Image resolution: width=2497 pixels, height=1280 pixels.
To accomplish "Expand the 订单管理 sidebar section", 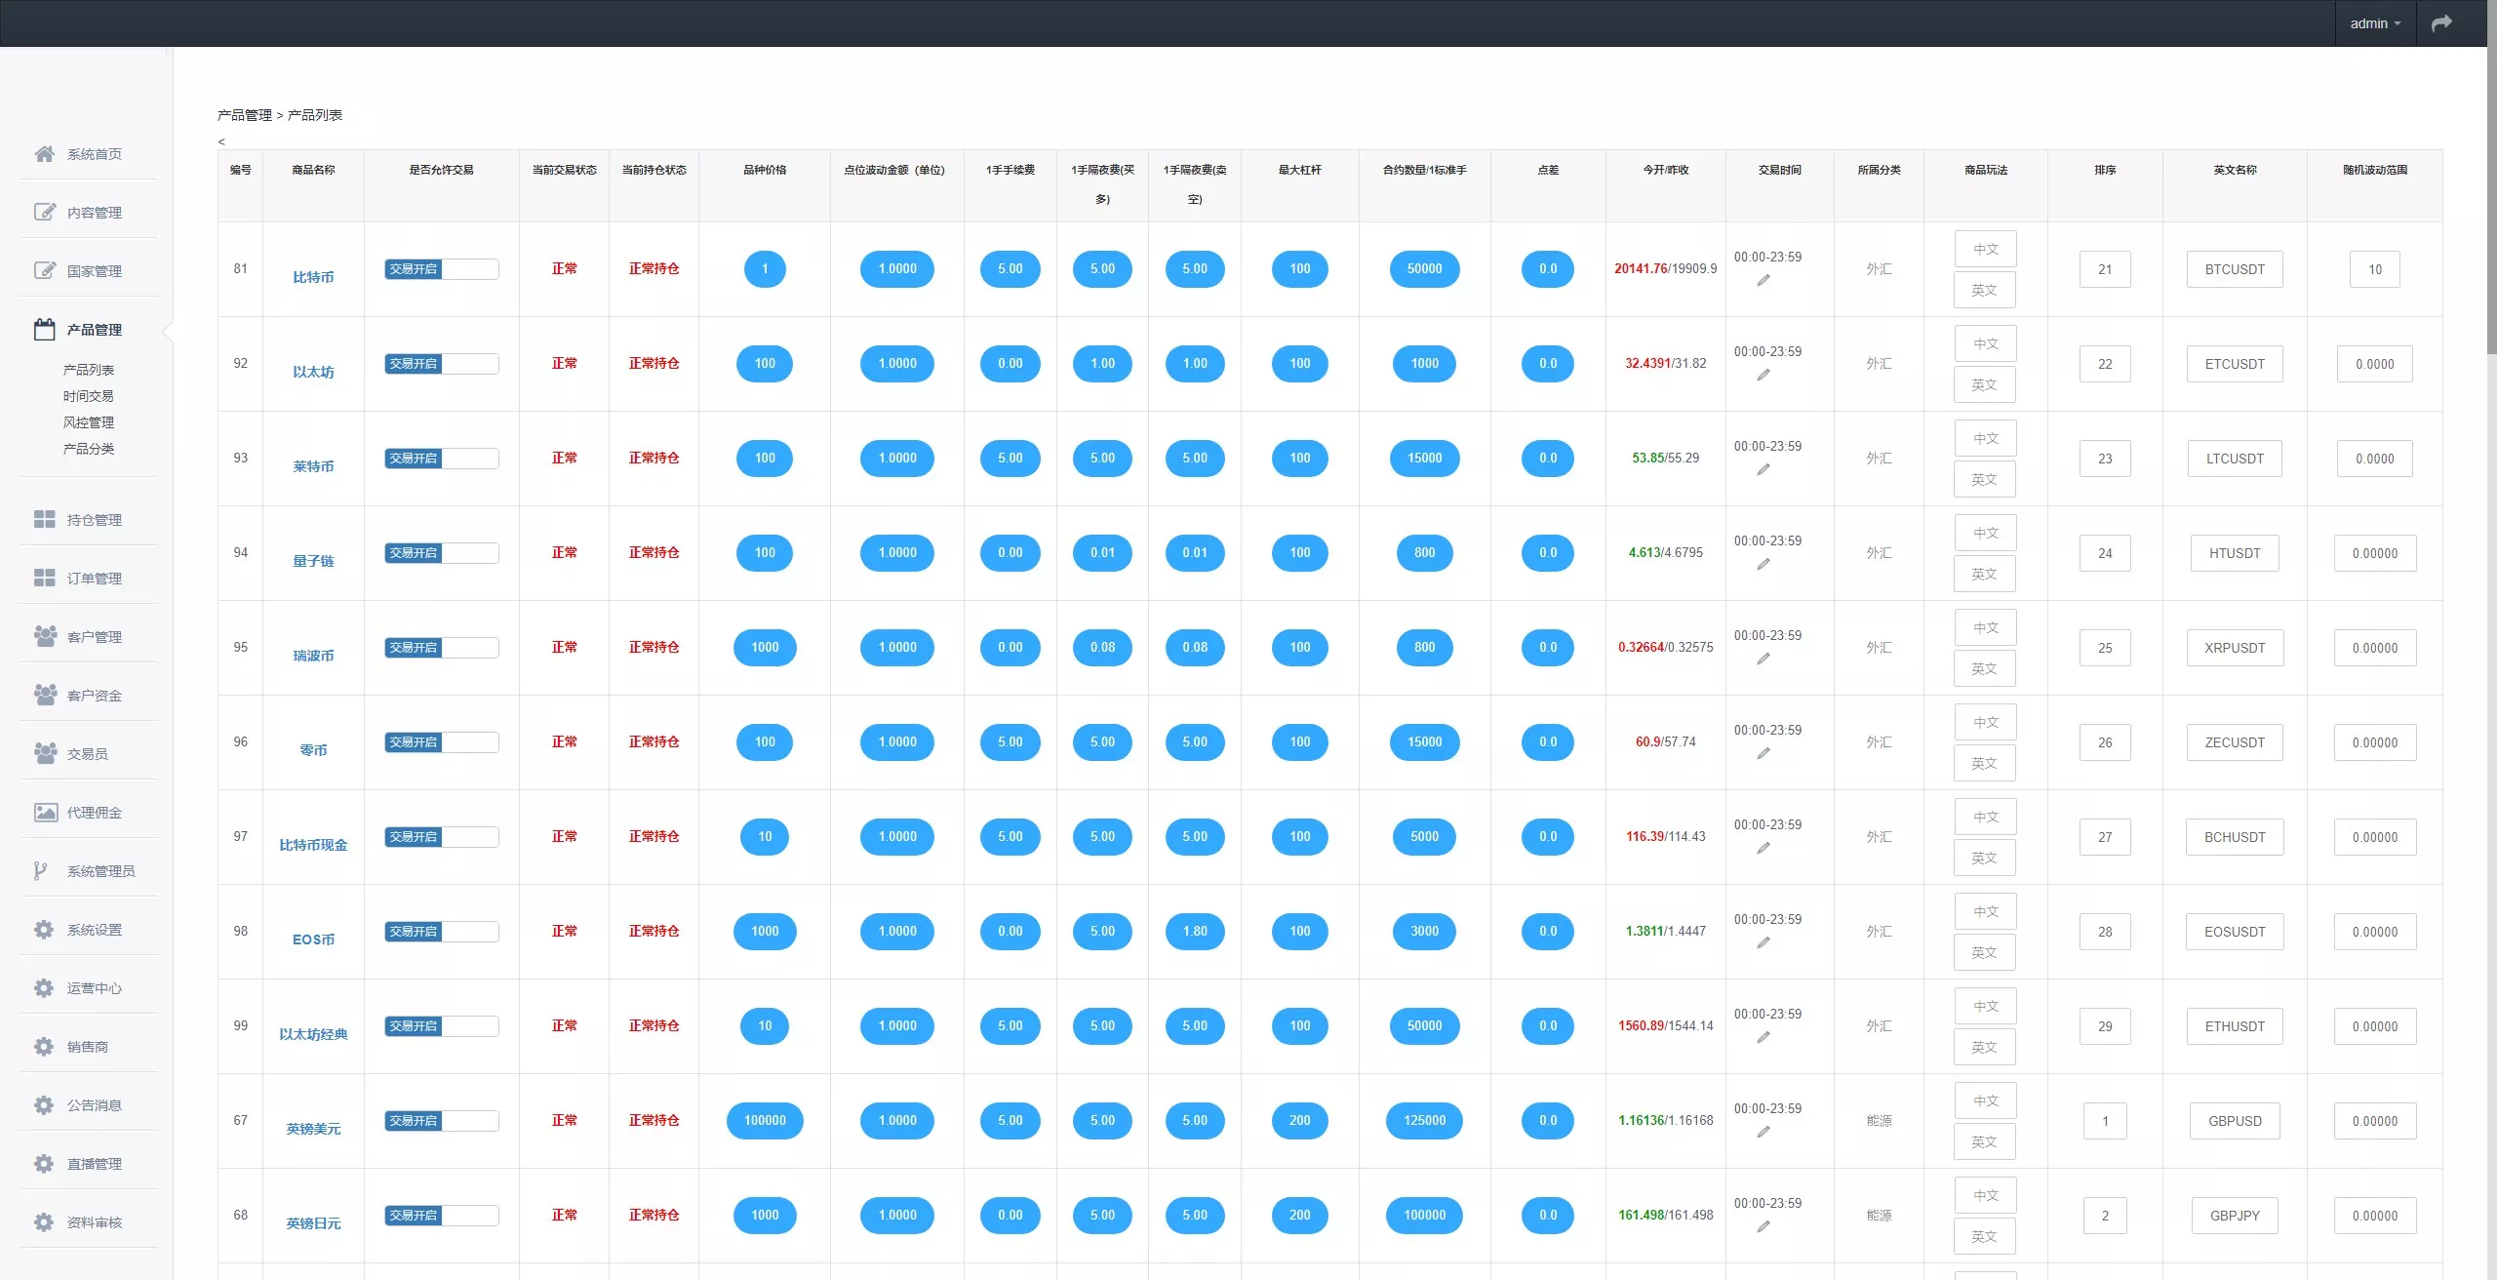I will point(94,579).
